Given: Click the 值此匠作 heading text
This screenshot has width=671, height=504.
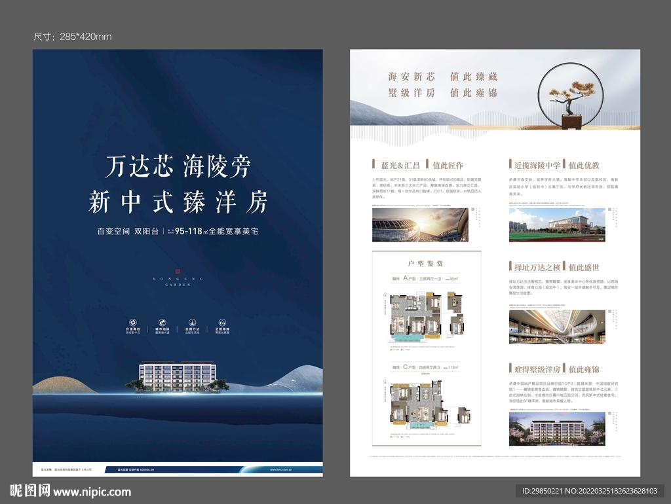Looking at the screenshot, I should point(448,166).
